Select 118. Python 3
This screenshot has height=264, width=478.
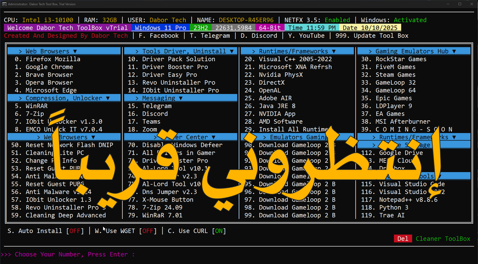click(385, 208)
